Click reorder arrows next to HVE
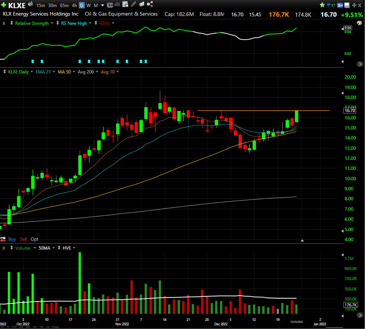 [59, 248]
